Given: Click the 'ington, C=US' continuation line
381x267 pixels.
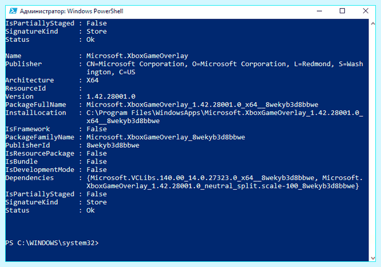Looking at the screenshot, I should pyautogui.click(x=110, y=72).
